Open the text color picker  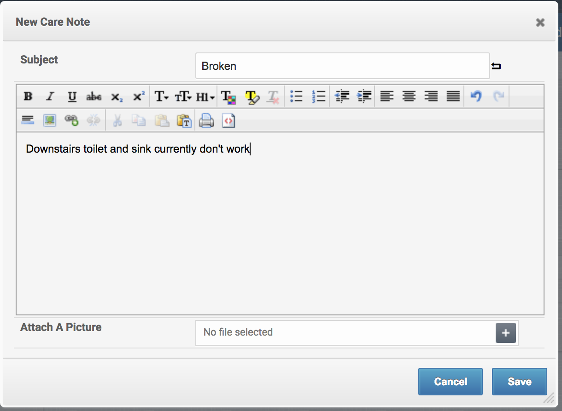228,97
